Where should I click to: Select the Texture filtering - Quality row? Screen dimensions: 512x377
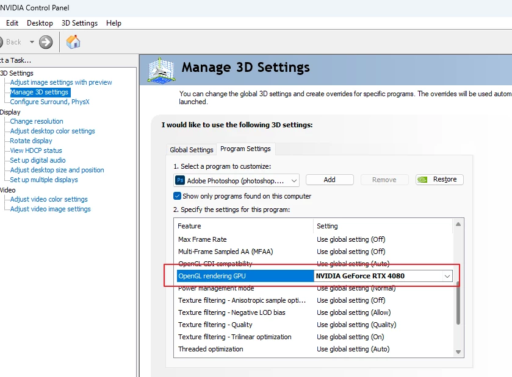[315, 325]
